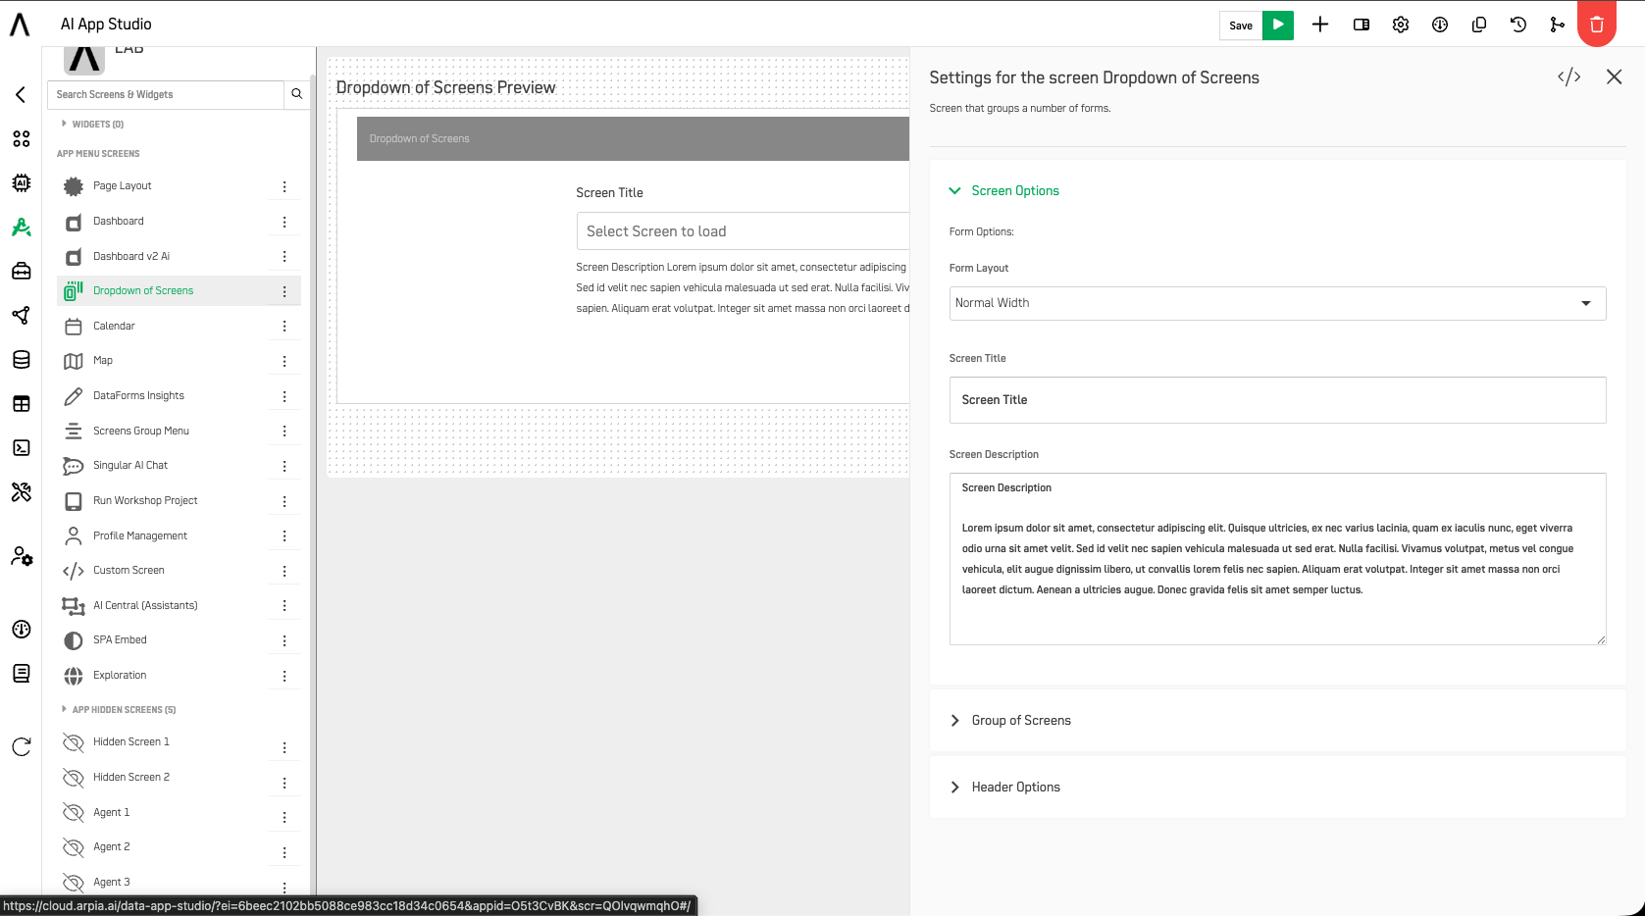Open the Form Layout dropdown
This screenshot has height=916, width=1645.
(1278, 304)
